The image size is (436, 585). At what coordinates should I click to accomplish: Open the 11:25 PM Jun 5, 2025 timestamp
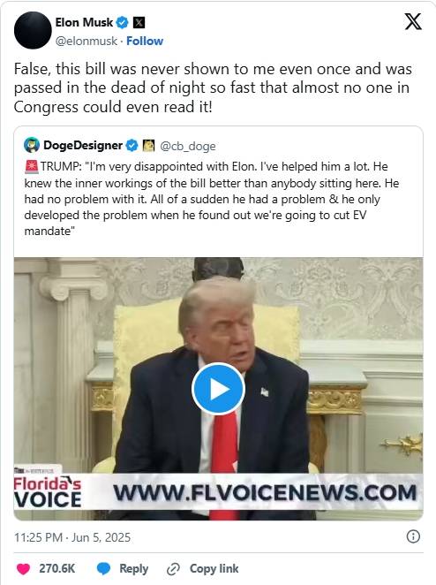point(72,537)
